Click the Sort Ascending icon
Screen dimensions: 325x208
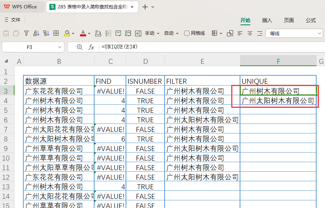(x=36, y=33)
